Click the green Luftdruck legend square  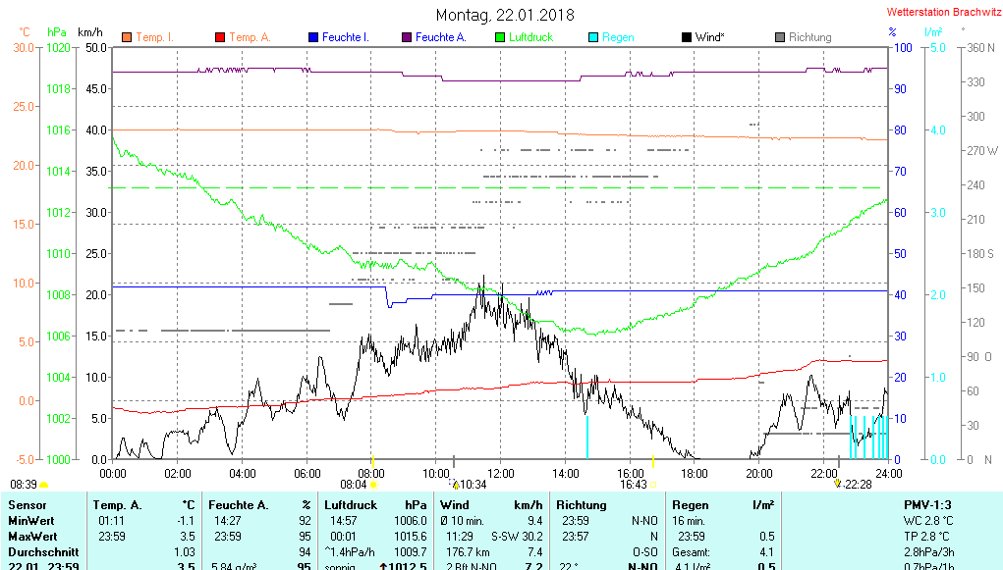499,37
